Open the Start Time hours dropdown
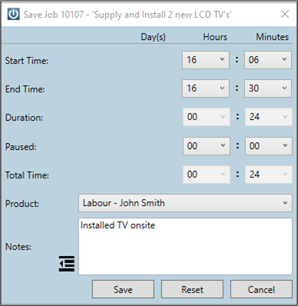 coord(206,60)
